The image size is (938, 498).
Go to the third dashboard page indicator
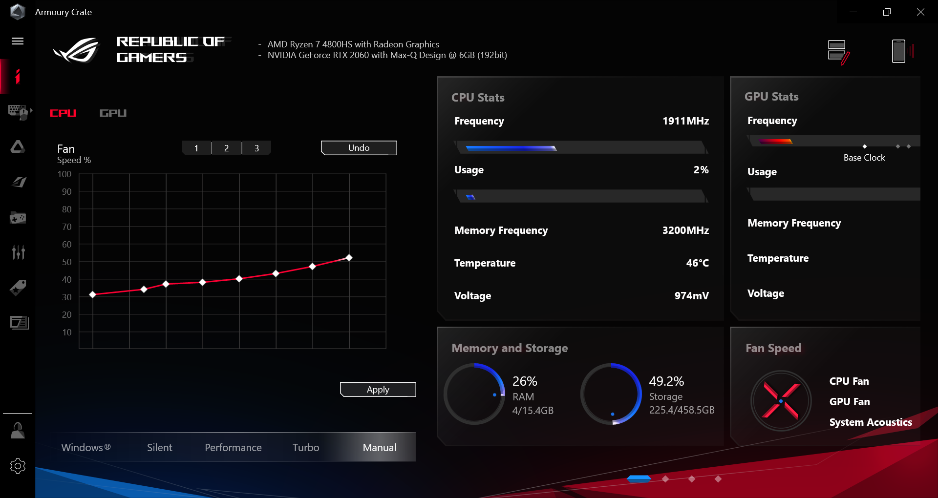coord(692,479)
